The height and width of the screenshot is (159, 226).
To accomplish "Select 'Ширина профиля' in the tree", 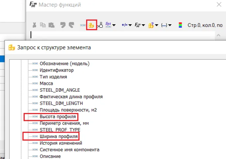I will pos(59,136).
